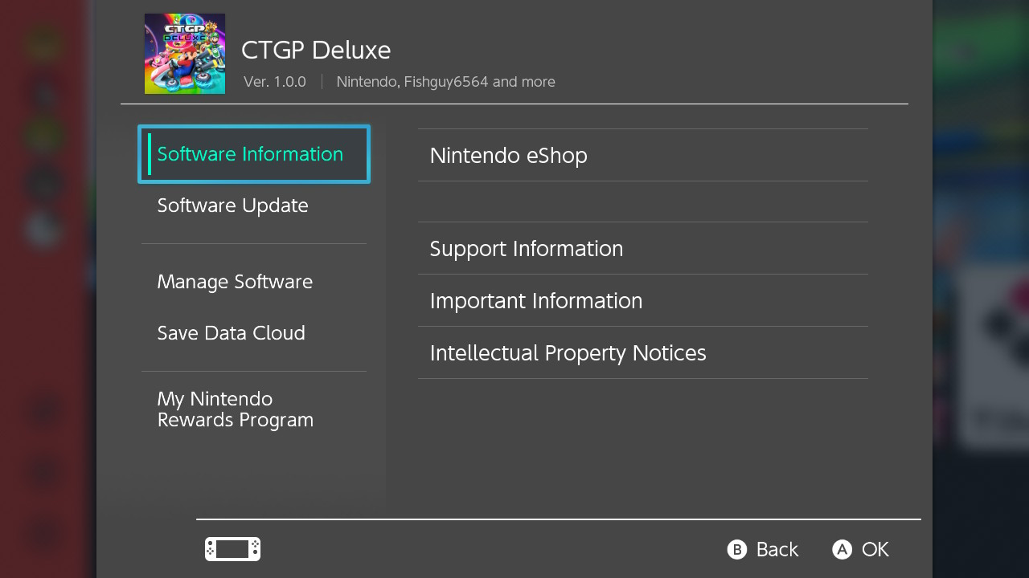Viewport: 1029px width, 578px height.
Task: Select Software Information in the sidebar
Action: pos(250,153)
